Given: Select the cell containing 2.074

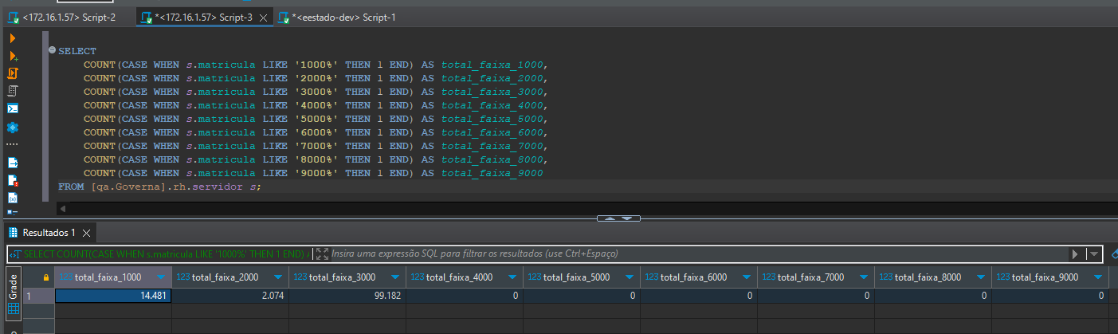Looking at the screenshot, I should pos(230,295).
